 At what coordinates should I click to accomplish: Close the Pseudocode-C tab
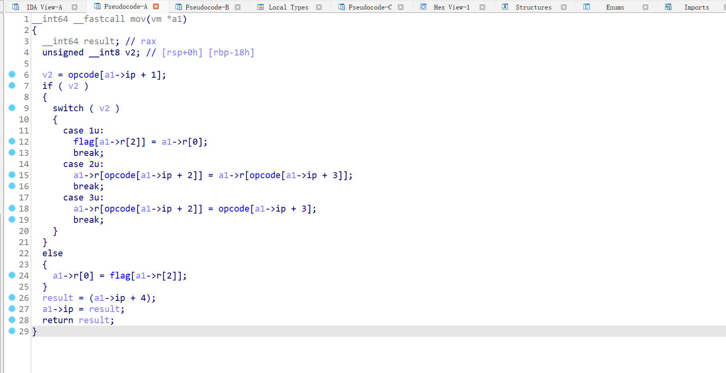click(401, 7)
